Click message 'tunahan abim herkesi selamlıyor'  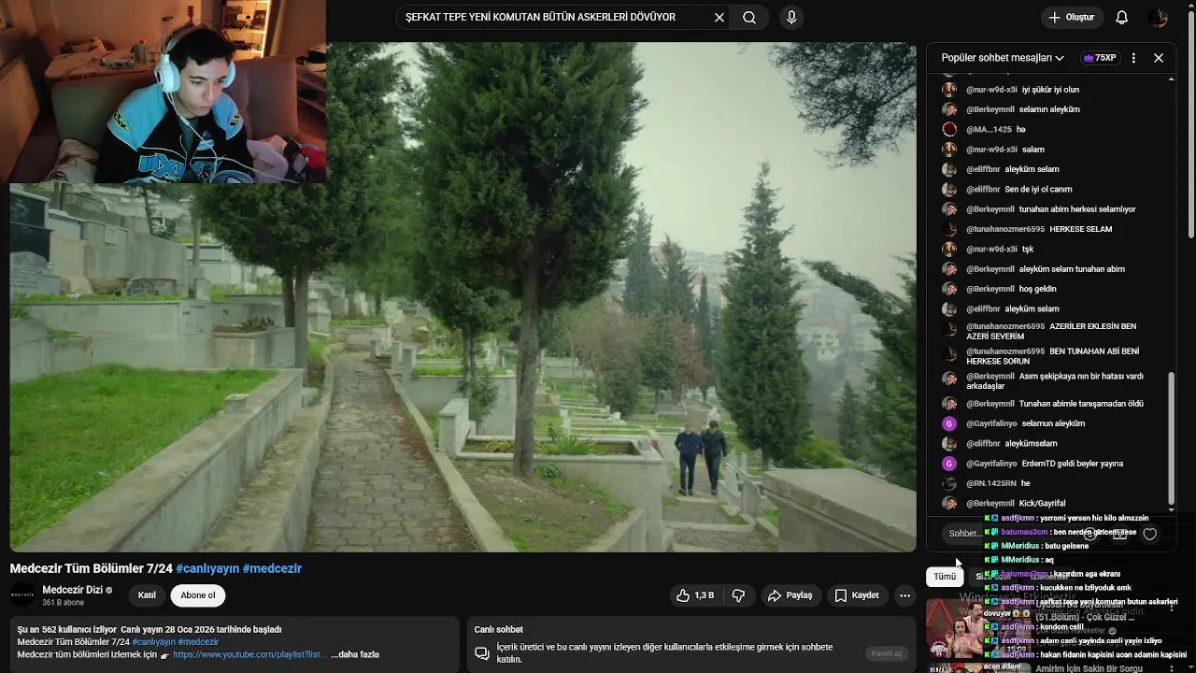click(1077, 209)
